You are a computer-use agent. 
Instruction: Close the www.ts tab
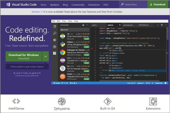120,25
